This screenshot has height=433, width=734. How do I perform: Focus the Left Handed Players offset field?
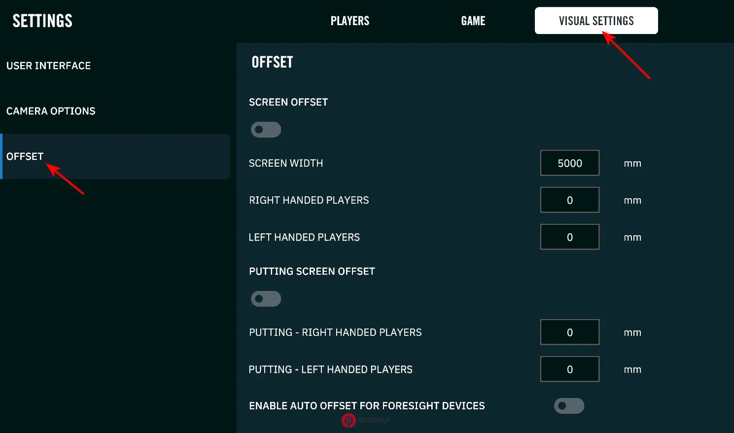pos(569,237)
